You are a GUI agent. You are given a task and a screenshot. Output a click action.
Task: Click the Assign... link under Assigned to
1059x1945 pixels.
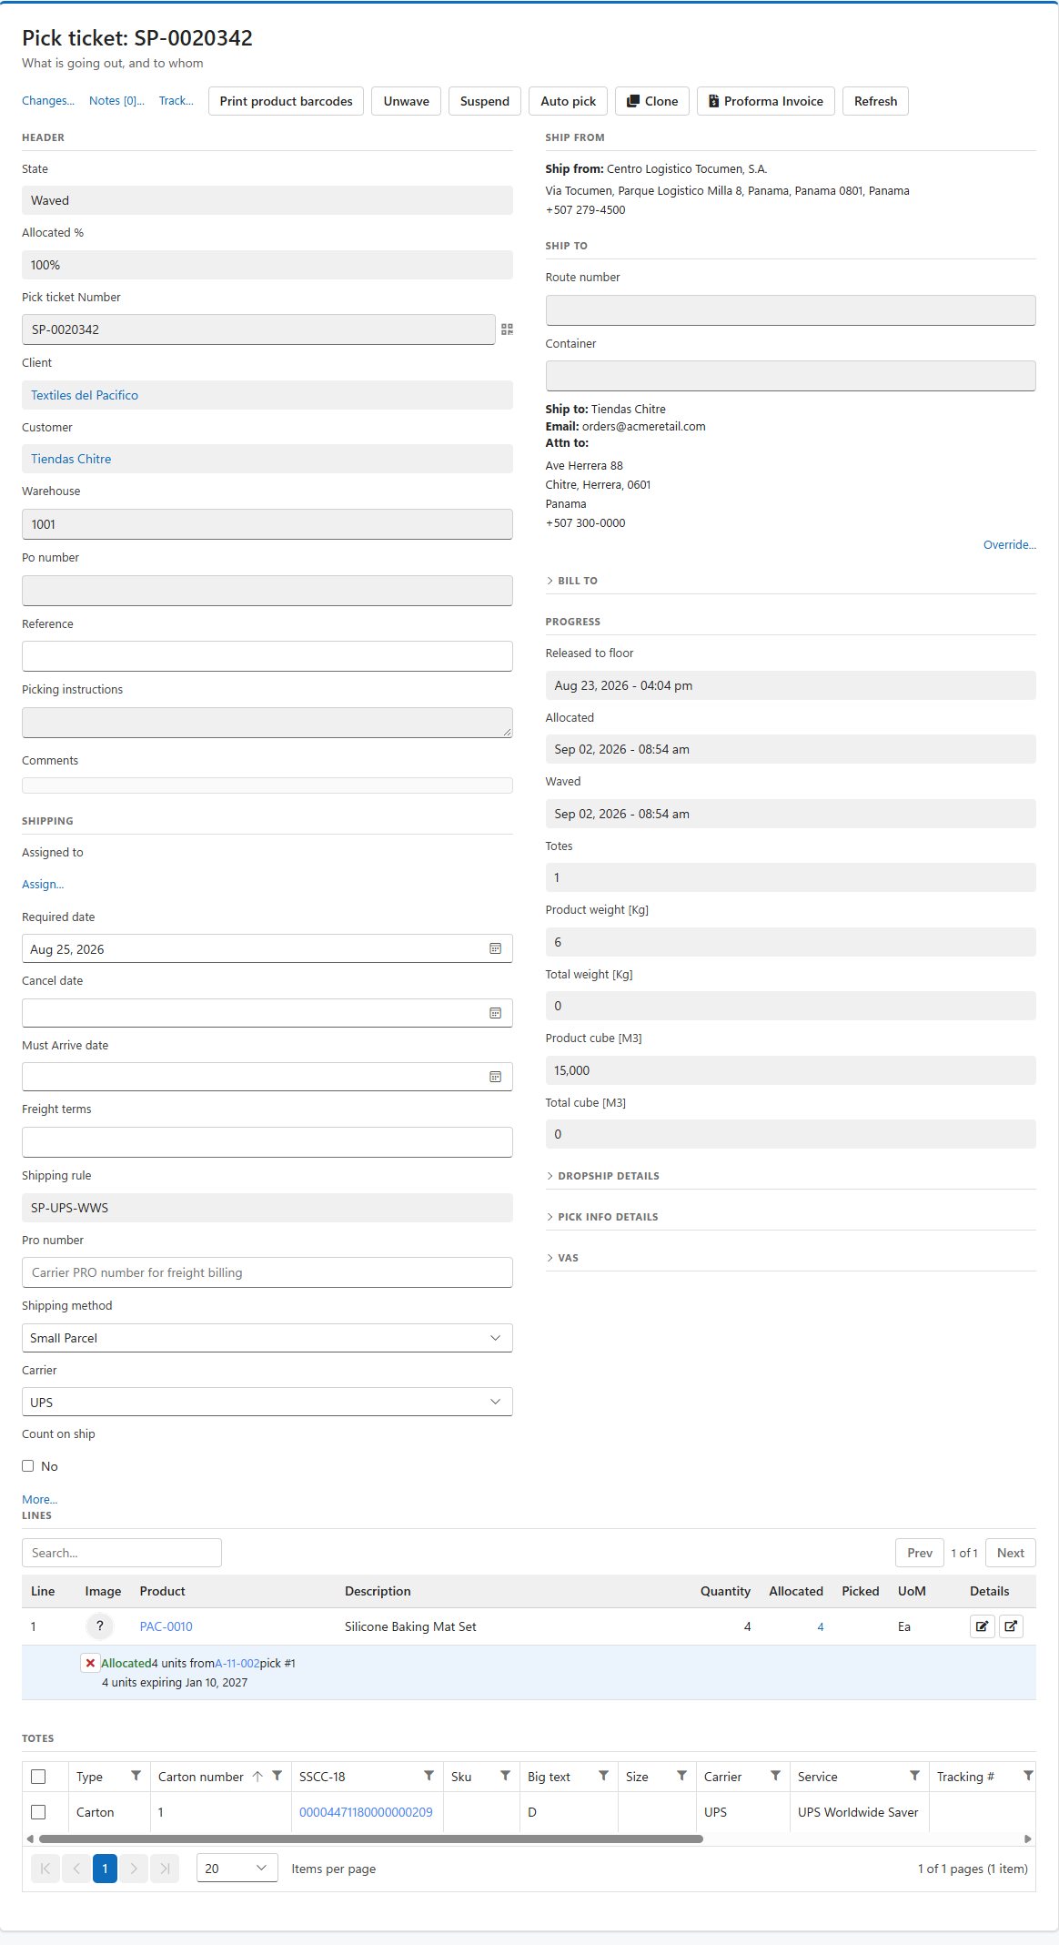click(x=43, y=885)
